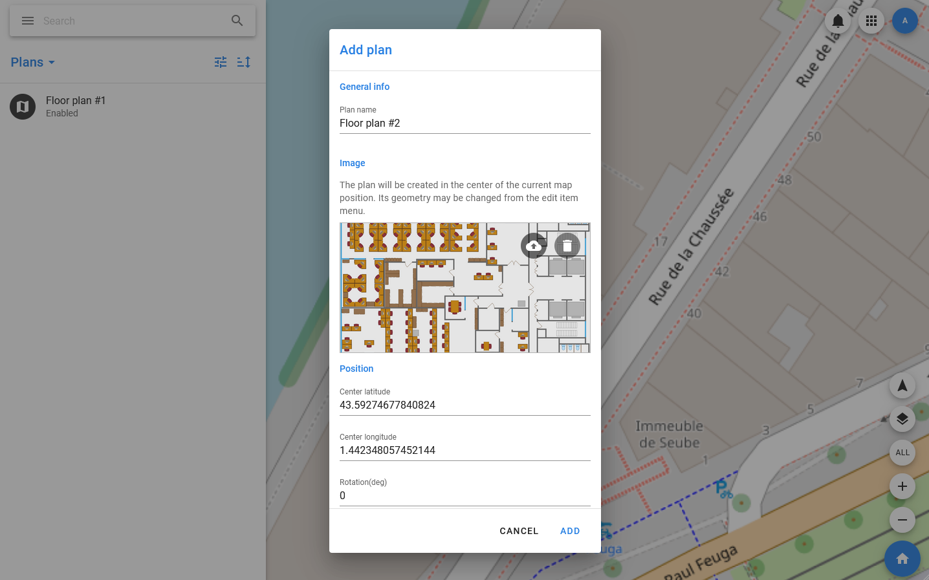Click the sort order icon

(x=244, y=62)
